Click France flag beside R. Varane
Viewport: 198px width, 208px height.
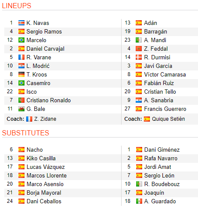tap(21, 57)
